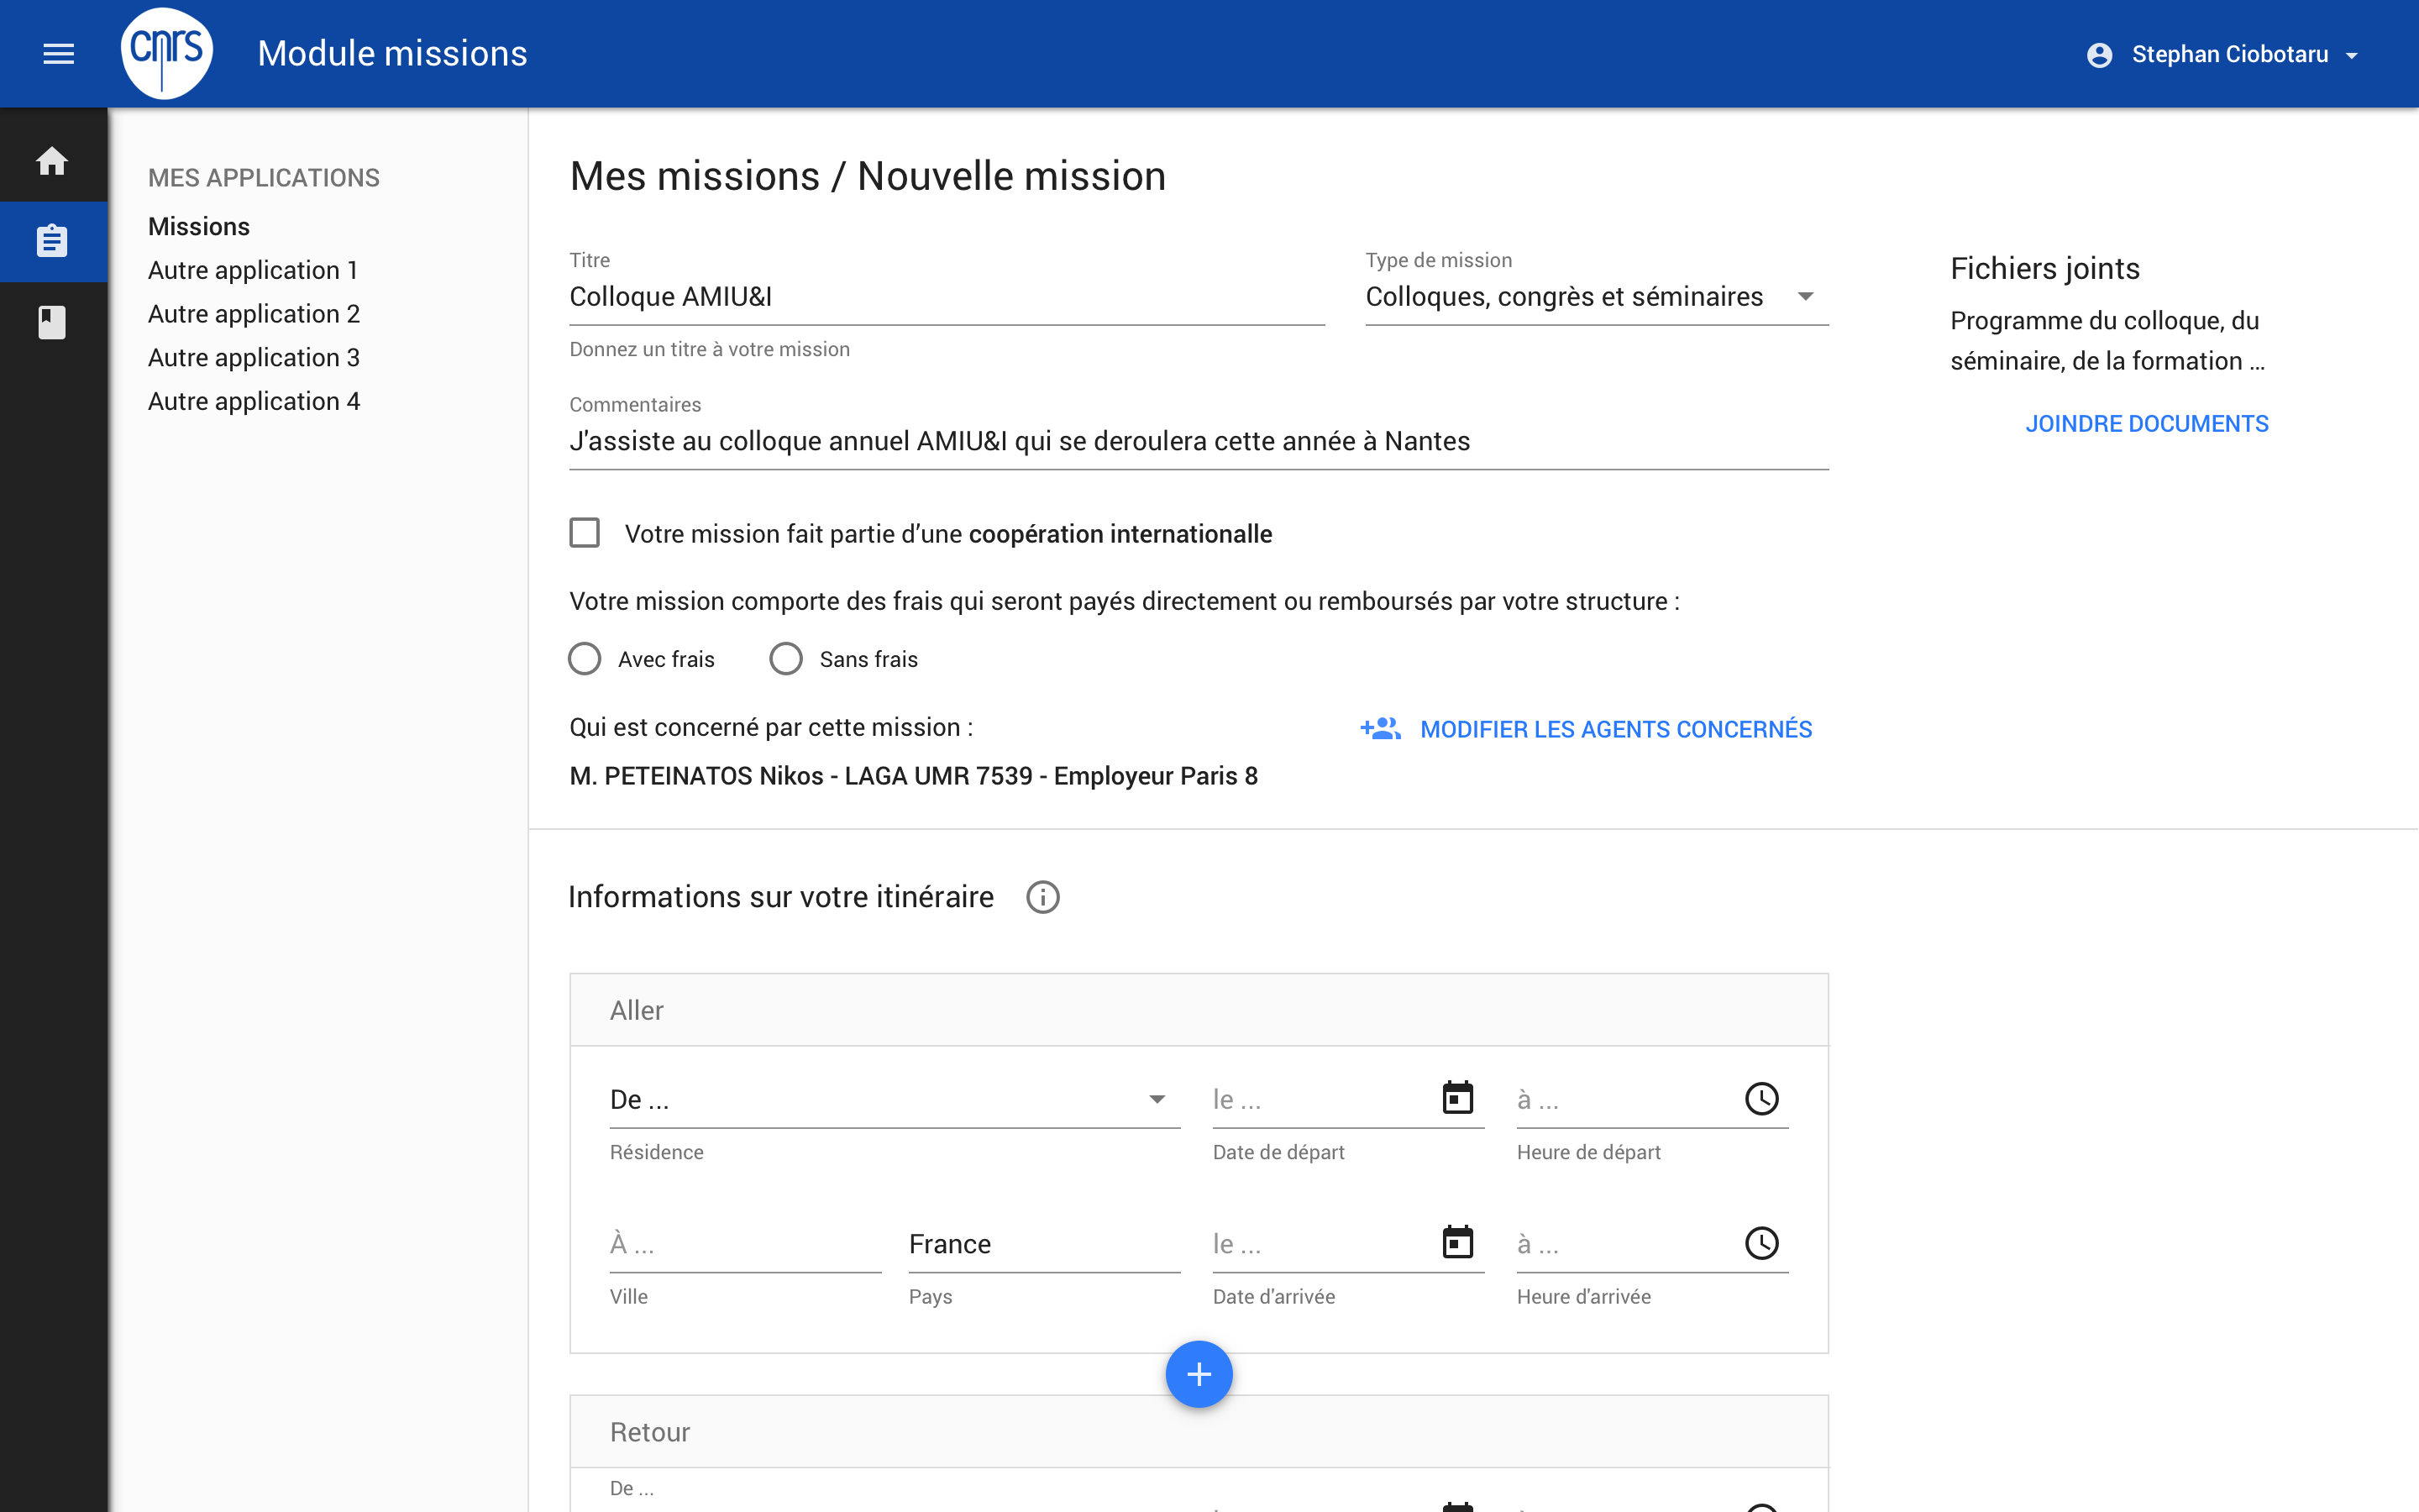Show itinerary help via the info icon

coord(1042,896)
